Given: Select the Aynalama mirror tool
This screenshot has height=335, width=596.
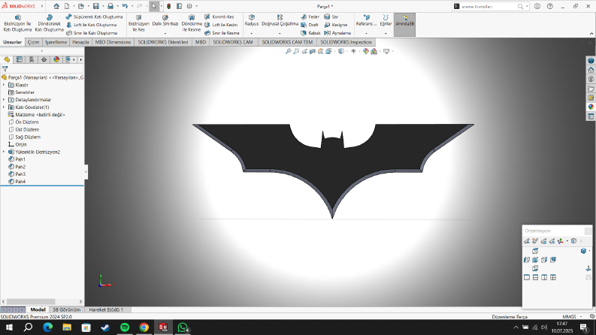Looking at the screenshot, I should click(337, 33).
